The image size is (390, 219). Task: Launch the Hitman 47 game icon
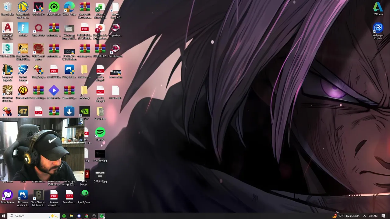coord(23,111)
